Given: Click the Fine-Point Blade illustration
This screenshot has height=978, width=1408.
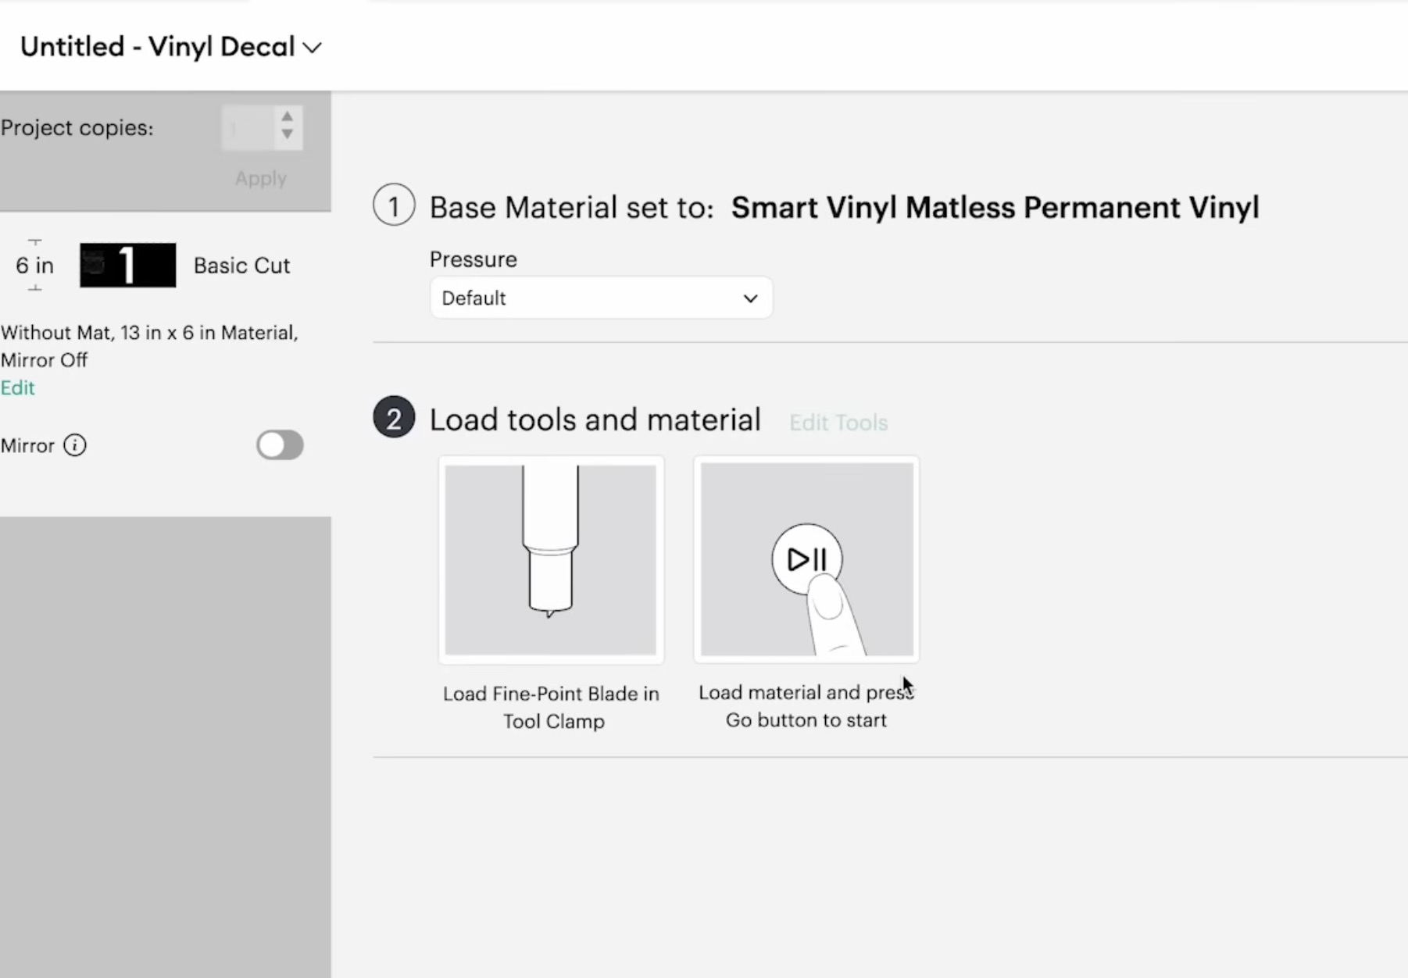Looking at the screenshot, I should click(x=550, y=559).
